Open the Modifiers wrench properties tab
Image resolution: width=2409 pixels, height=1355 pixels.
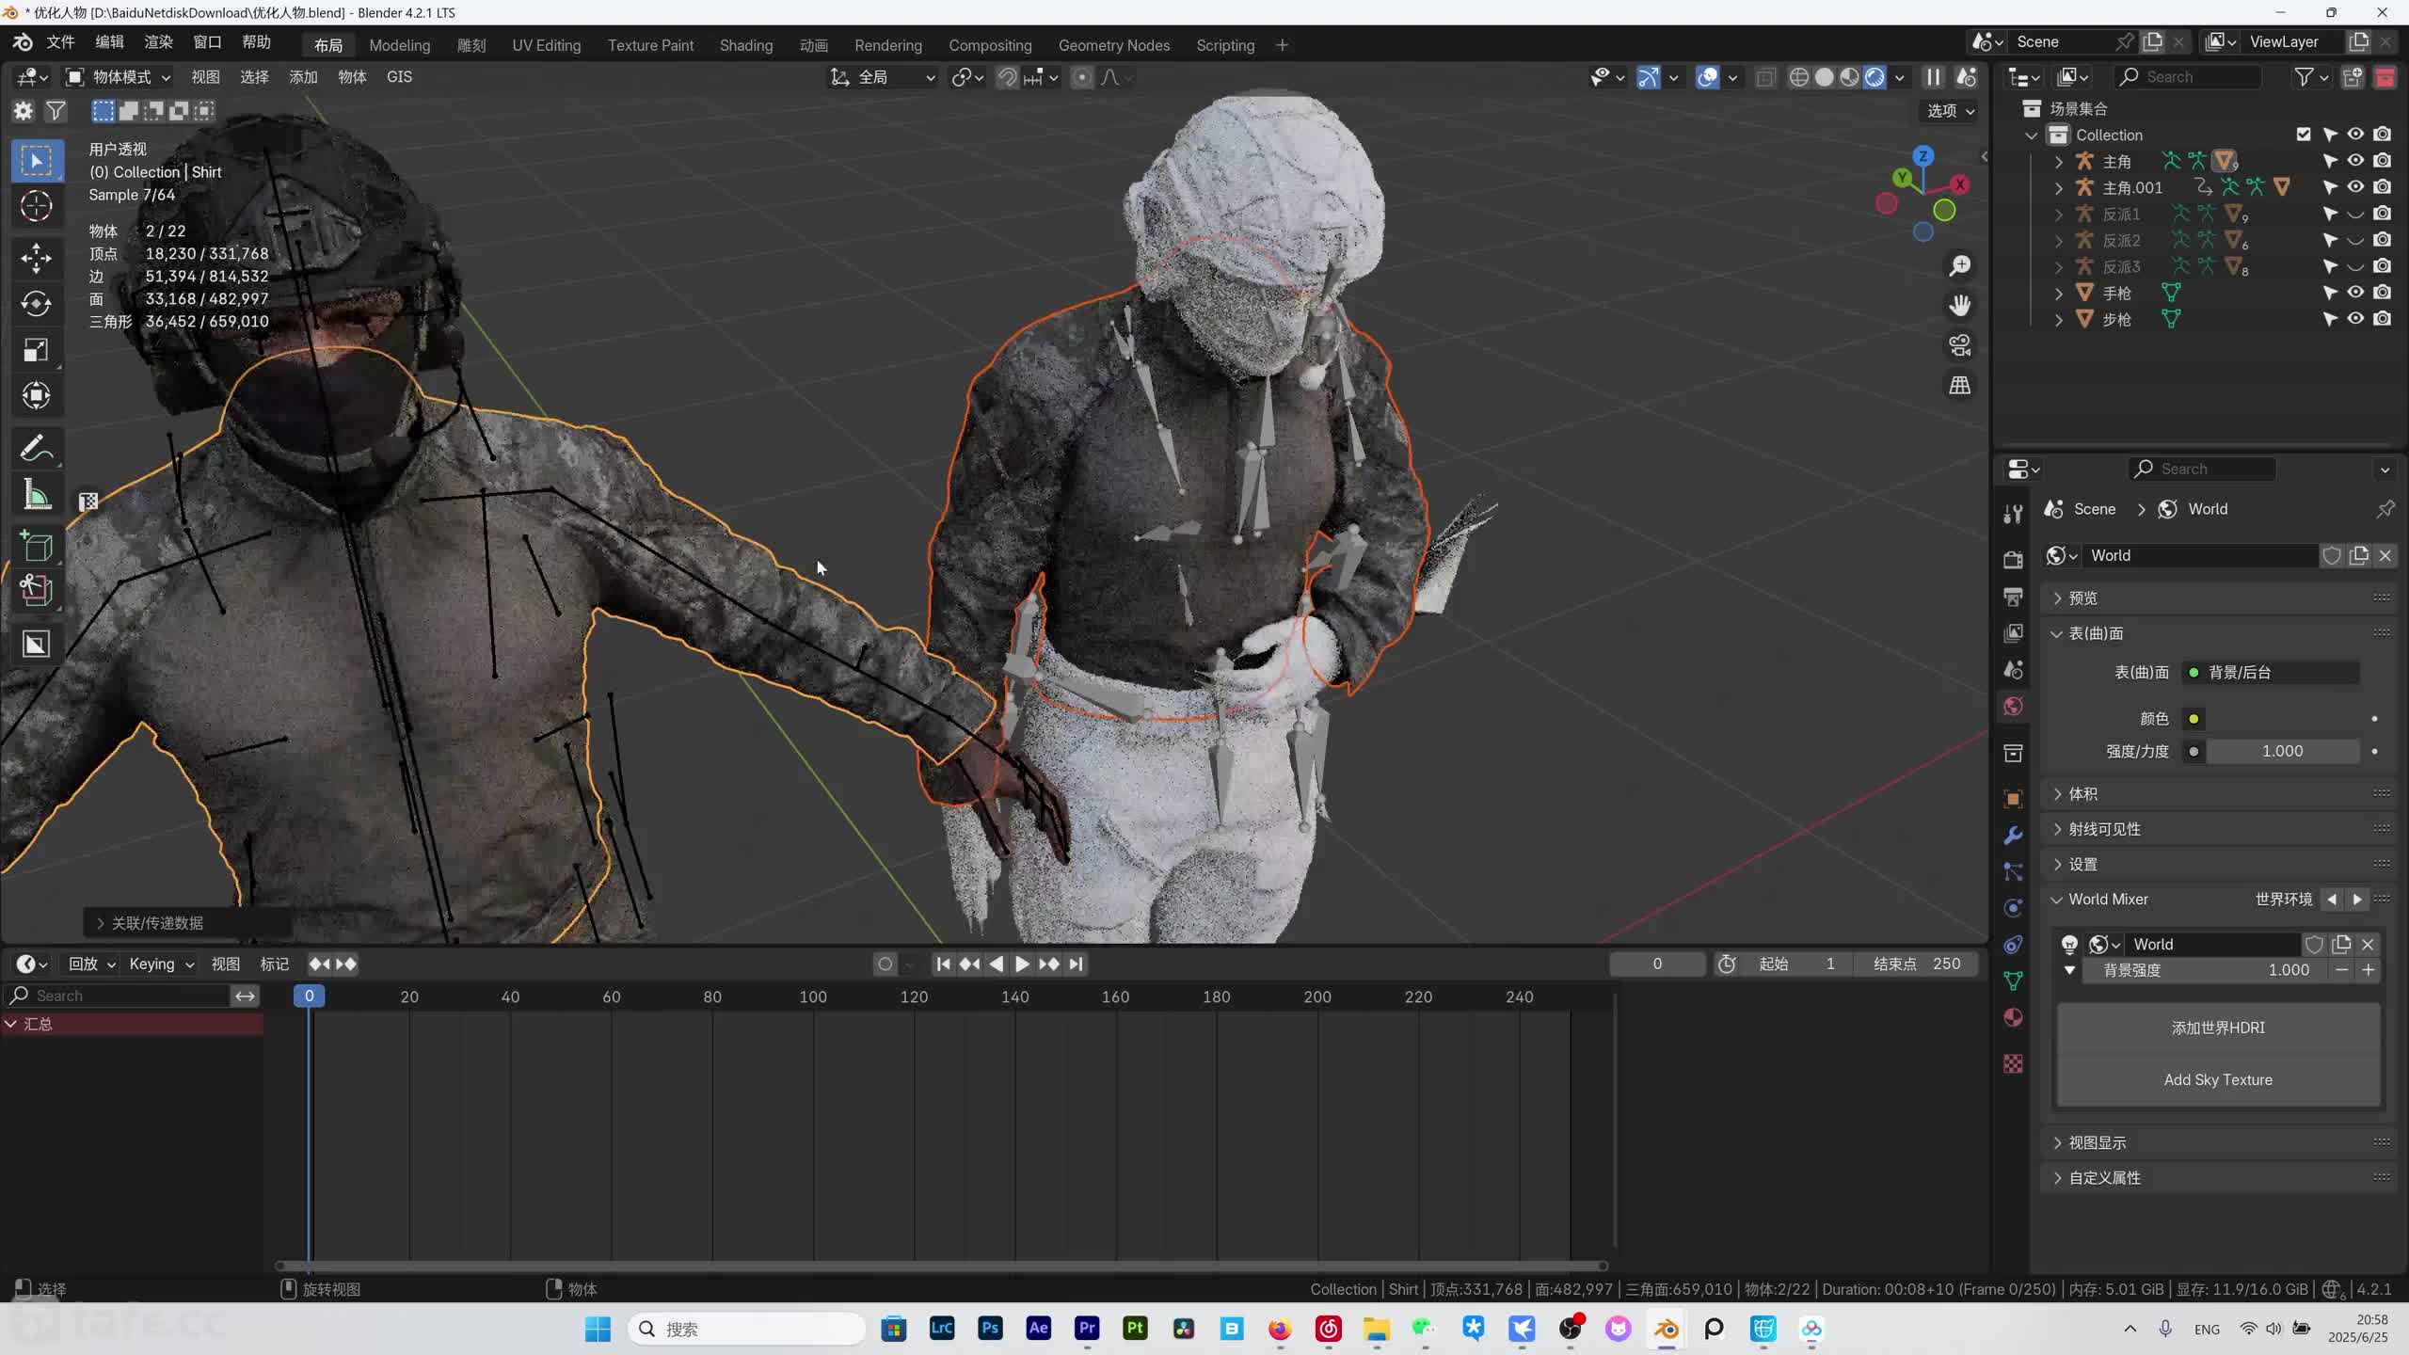(x=2013, y=836)
